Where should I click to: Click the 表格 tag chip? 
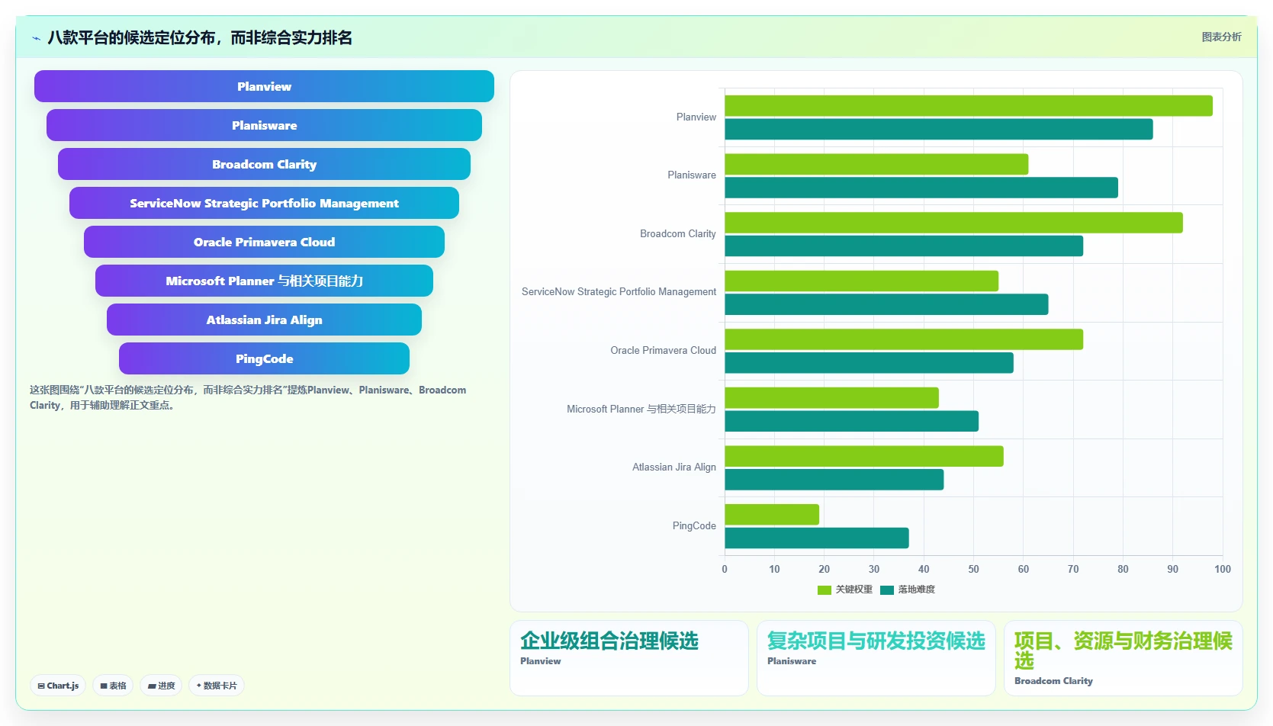tap(113, 686)
